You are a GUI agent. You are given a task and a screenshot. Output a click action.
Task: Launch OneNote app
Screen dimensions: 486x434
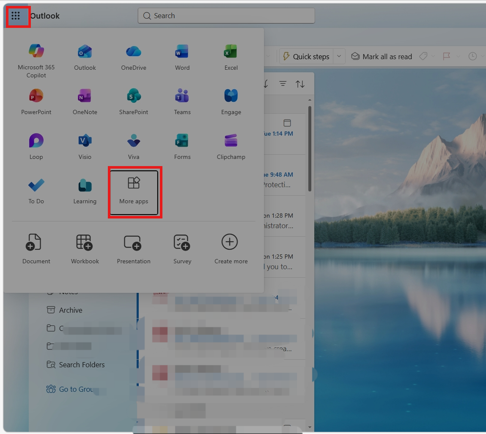85,102
